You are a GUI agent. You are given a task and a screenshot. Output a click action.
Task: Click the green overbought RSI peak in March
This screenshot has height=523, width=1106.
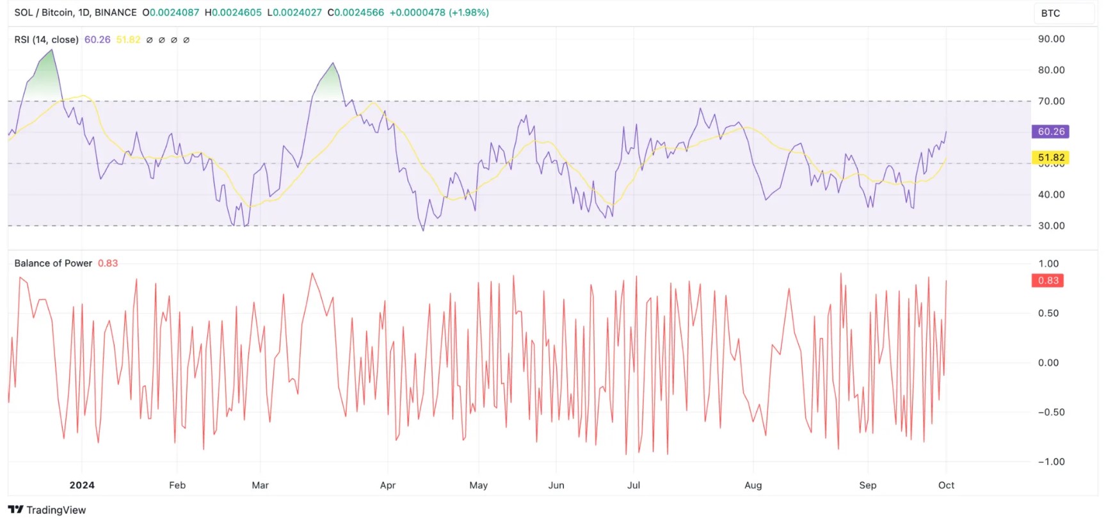pos(330,82)
